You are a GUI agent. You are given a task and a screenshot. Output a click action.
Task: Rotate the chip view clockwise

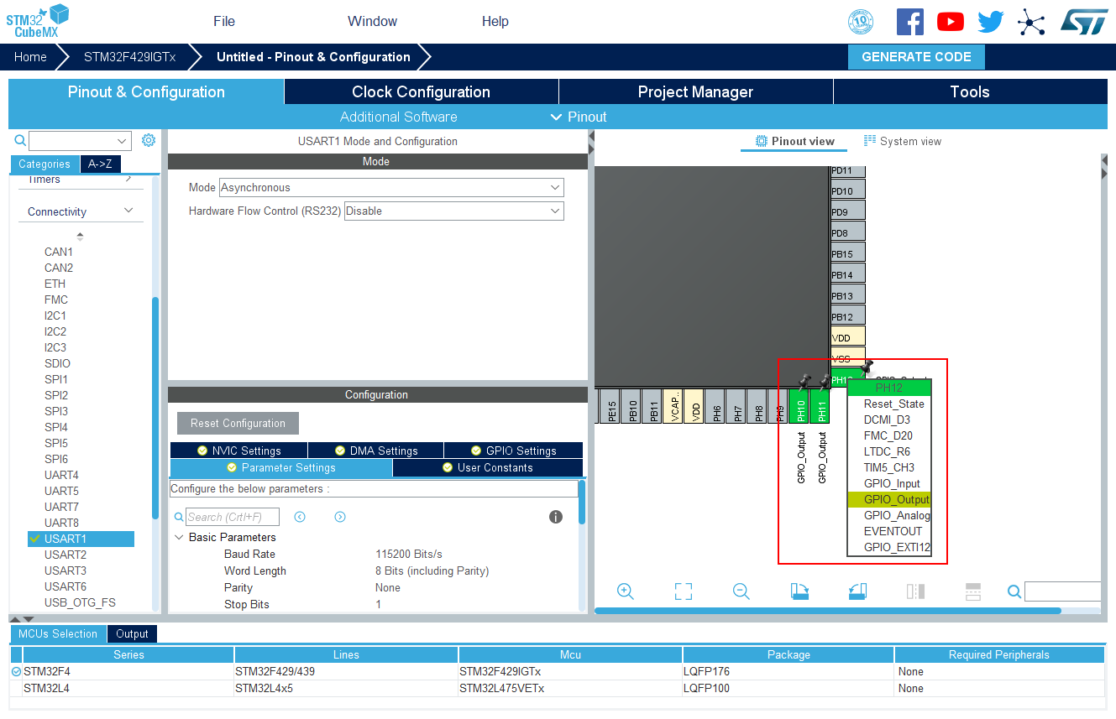coord(799,591)
